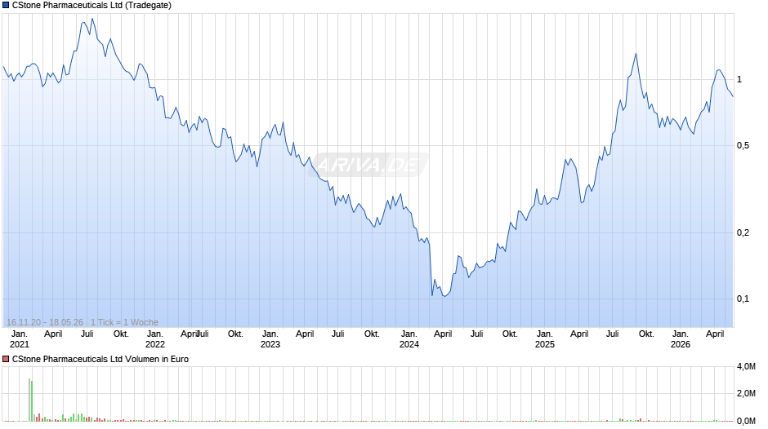Click the price axis label '0,1'
Screen dimensions: 768x429
coord(743,299)
